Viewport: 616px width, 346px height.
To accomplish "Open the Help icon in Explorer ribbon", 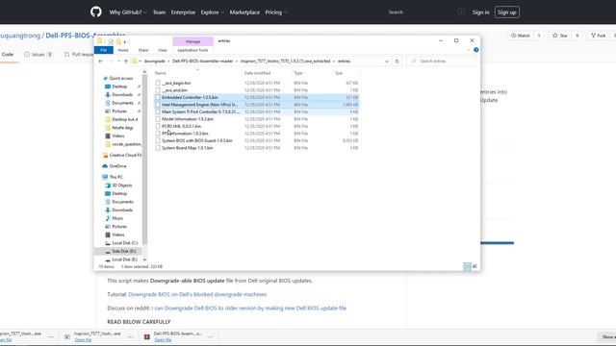I will pyautogui.click(x=475, y=50).
